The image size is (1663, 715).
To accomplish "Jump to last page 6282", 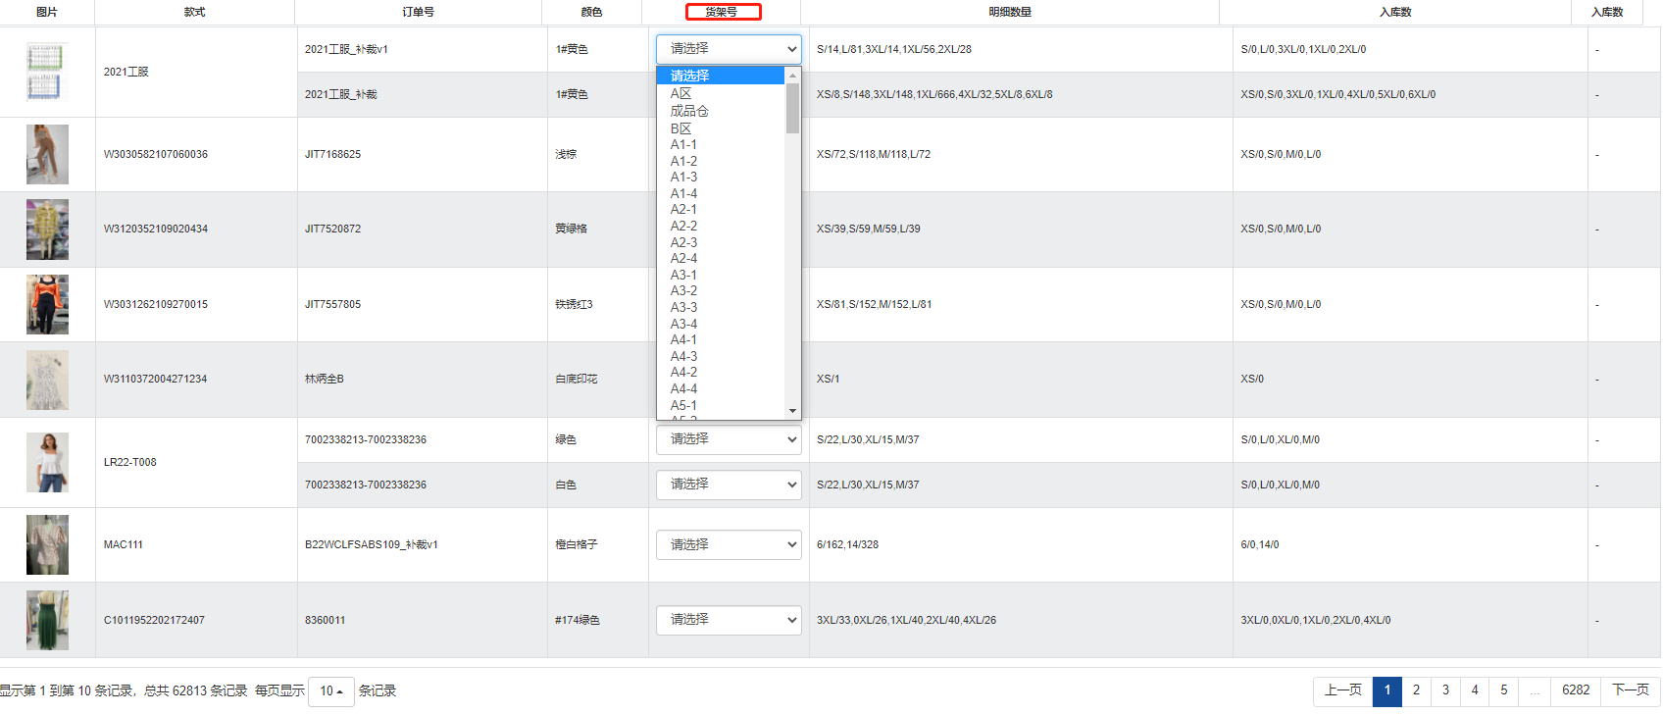I will (x=1575, y=690).
